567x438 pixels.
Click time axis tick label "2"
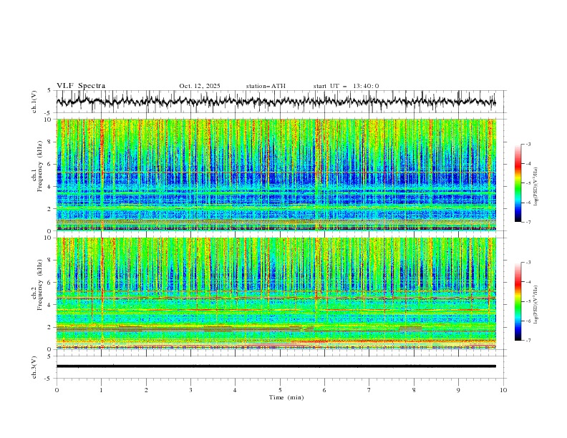pos(146,390)
